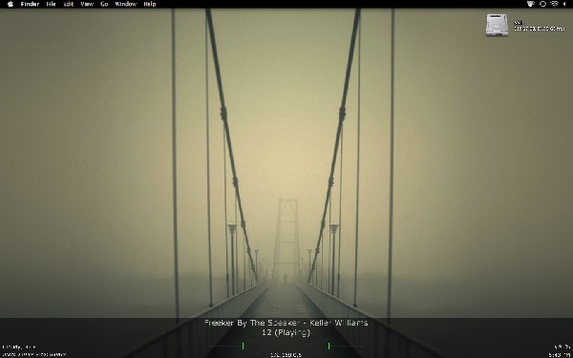Open the View menu
The image size is (573, 358).
[x=87, y=4]
